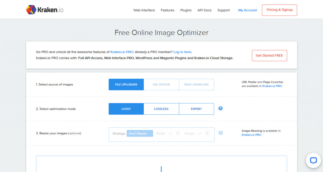
Task: Follow the Kraken.io PRO link in banner
Action: point(122,52)
